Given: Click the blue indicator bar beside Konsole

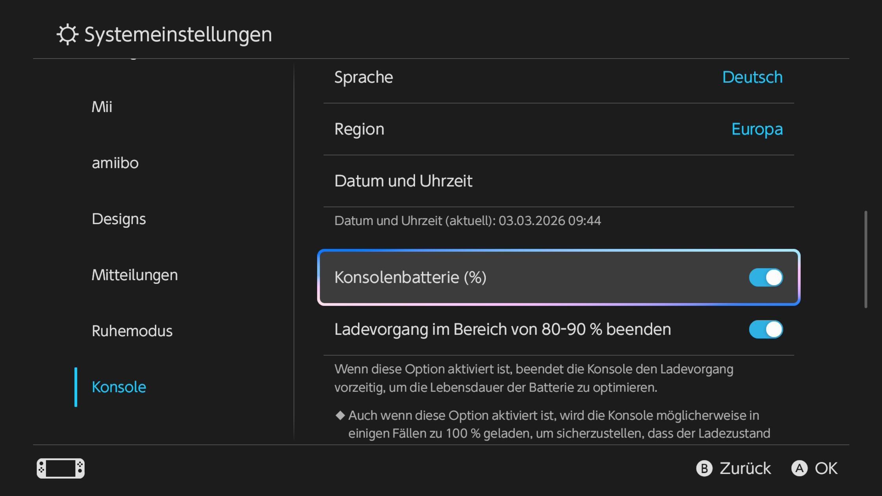Looking at the screenshot, I should coord(75,387).
